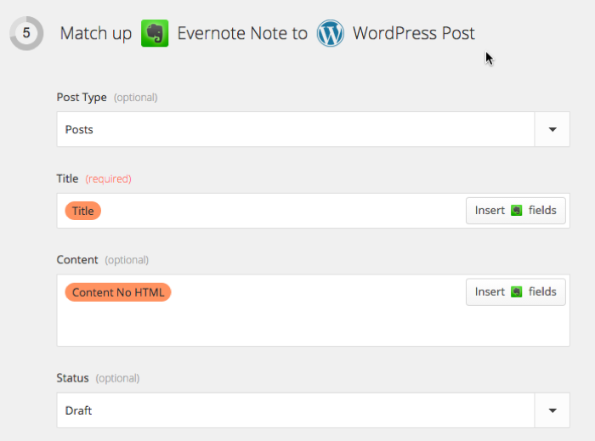Click the red (required) text

pos(108,178)
